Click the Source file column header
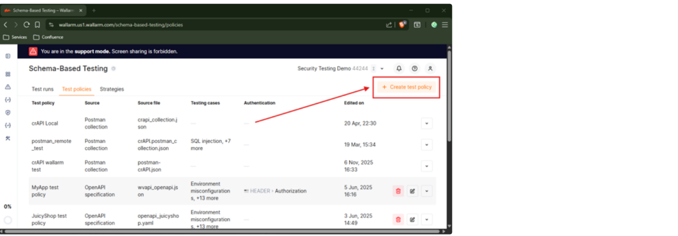 149,103
